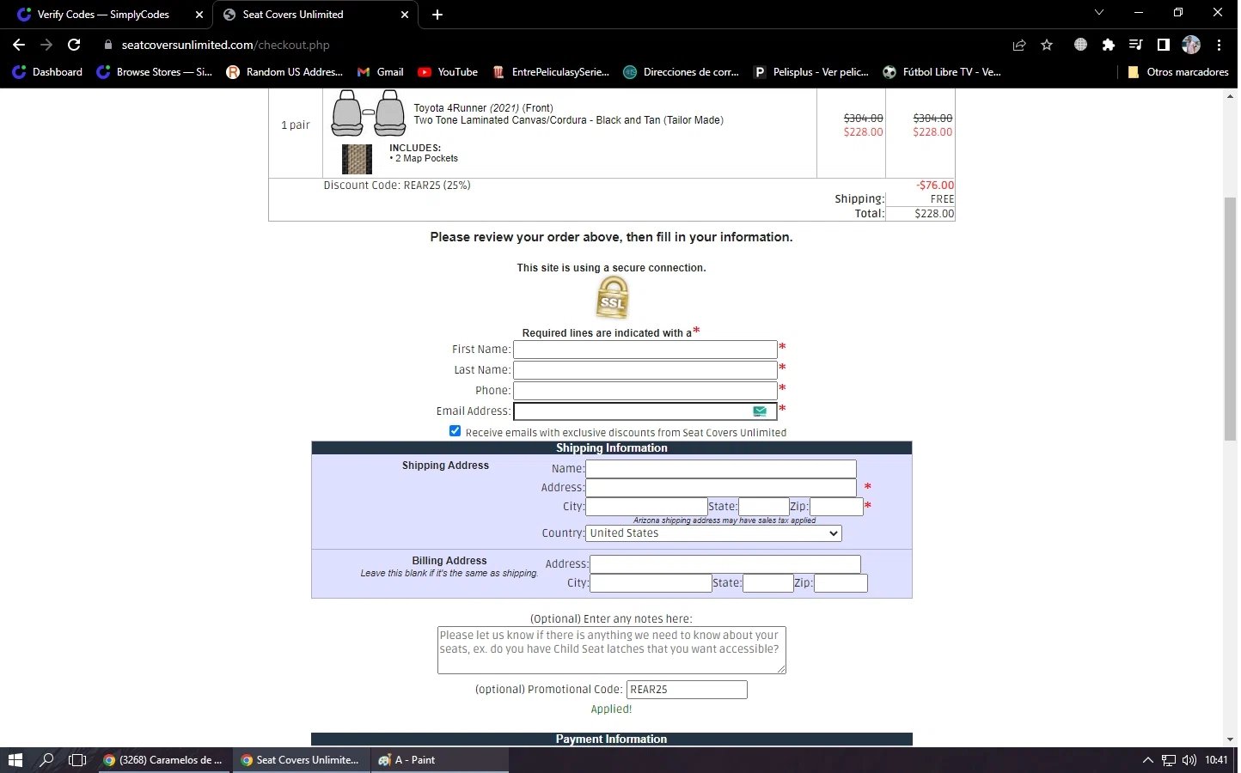Open EntrePeliculasySeries bookmark

(551, 72)
